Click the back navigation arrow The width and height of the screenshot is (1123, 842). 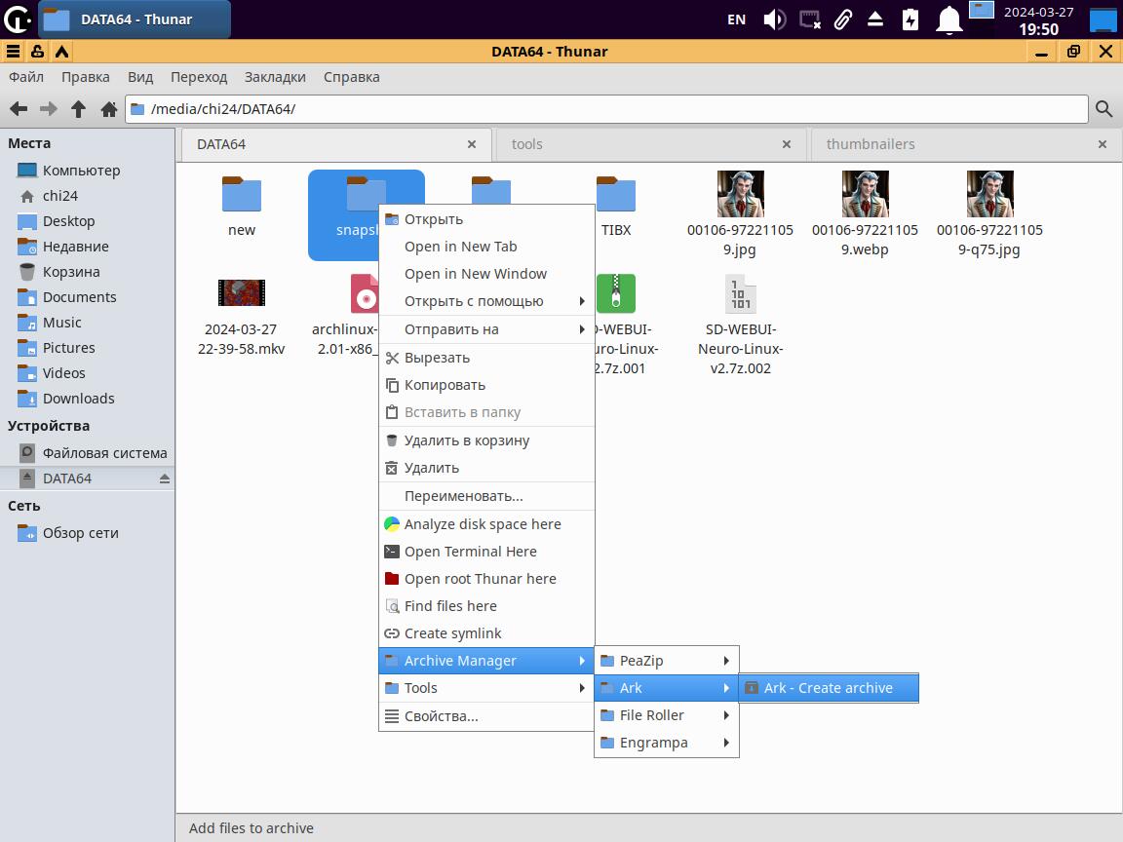pyautogui.click(x=18, y=109)
